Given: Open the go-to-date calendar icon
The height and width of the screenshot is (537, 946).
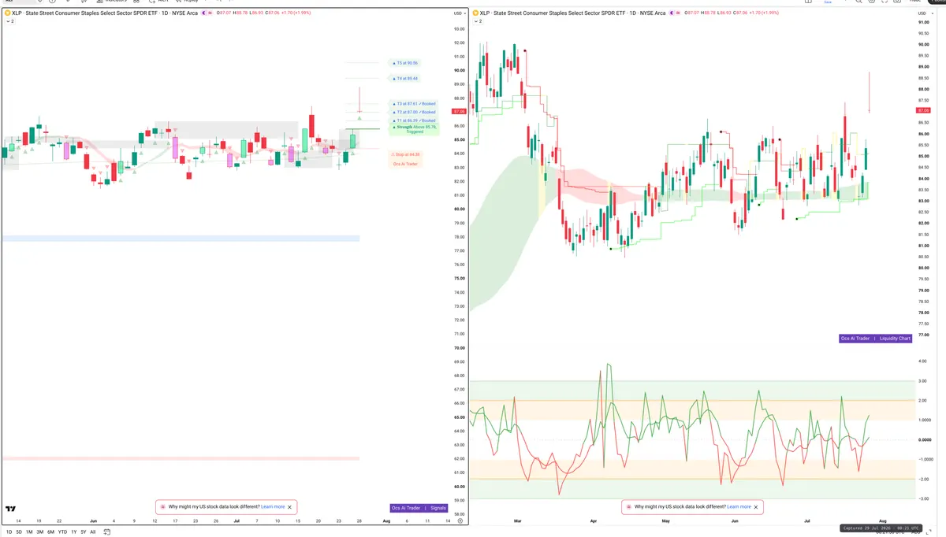Looking at the screenshot, I should [107, 532].
